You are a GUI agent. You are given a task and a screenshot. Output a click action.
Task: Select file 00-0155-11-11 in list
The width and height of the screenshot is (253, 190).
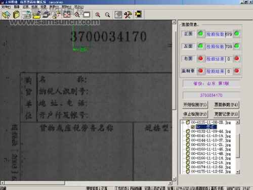pos(211,145)
